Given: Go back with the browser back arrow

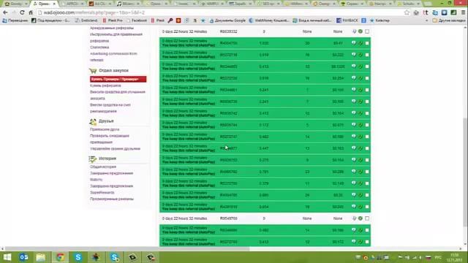Looking at the screenshot, I should 5,12.
